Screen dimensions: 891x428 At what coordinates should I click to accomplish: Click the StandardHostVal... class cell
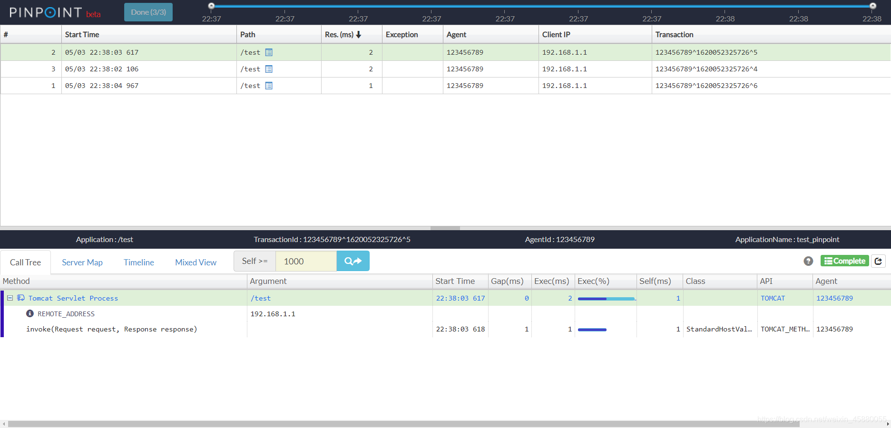(719, 329)
